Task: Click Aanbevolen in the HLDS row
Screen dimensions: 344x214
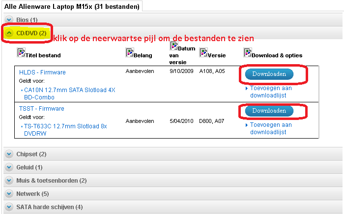Action: (140, 71)
